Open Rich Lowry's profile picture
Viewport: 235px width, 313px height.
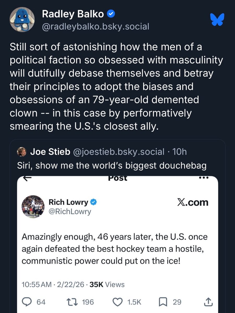pos(33,207)
